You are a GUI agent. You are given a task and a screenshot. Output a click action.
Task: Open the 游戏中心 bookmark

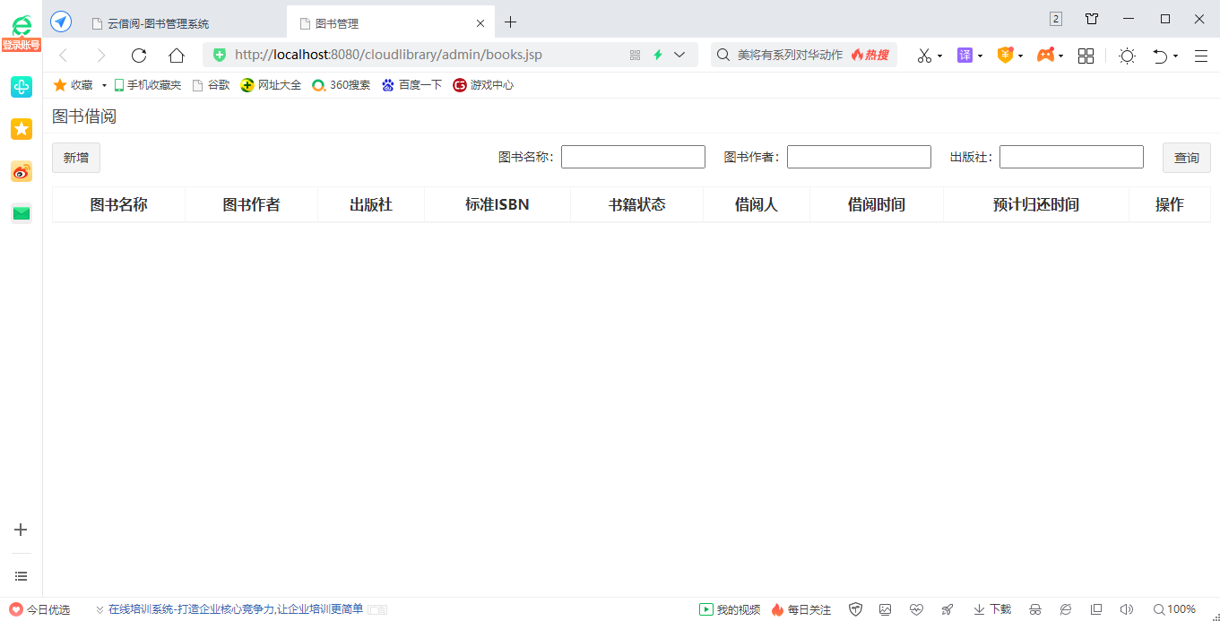coord(483,85)
